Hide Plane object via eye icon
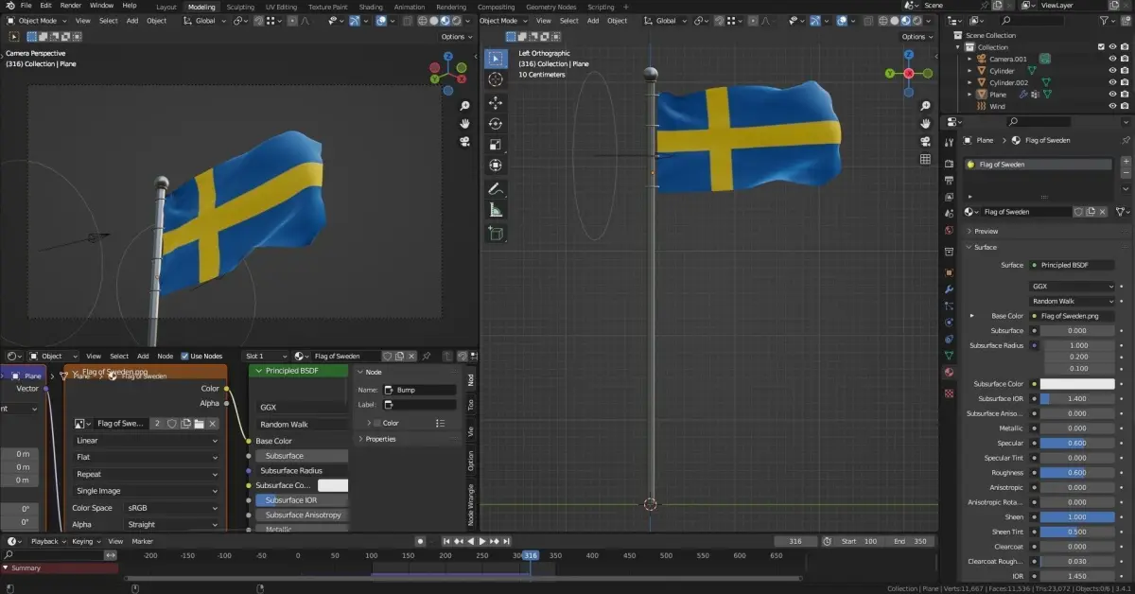 coord(1112,95)
